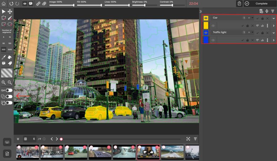Set number of segments to 150

[x=10, y=43]
